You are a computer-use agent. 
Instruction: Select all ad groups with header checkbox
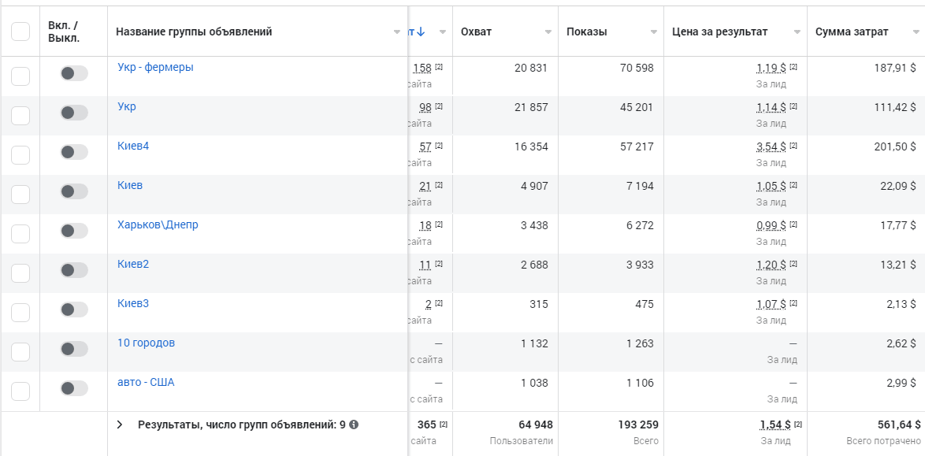(x=20, y=32)
